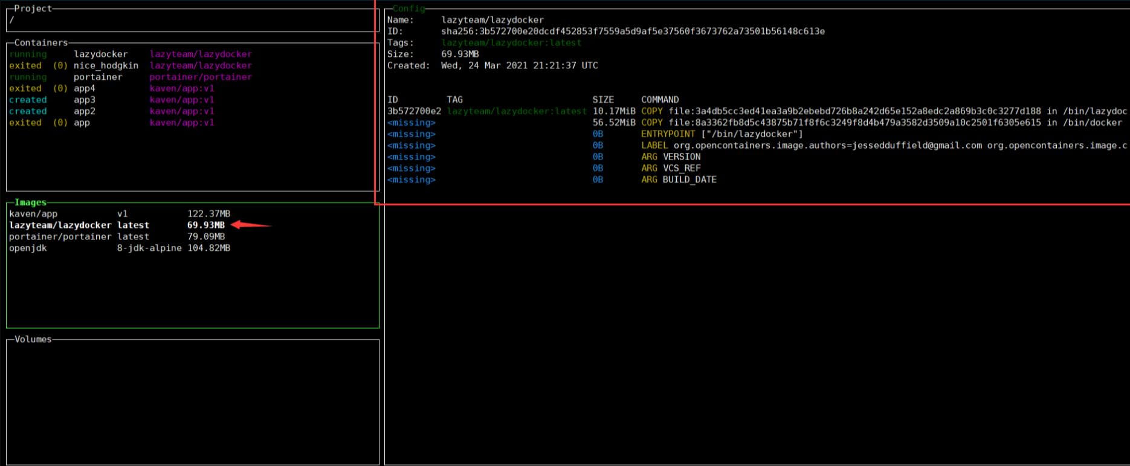Viewport: 1130px width, 466px height.
Task: Click the TAG column header
Action: [x=454, y=100]
